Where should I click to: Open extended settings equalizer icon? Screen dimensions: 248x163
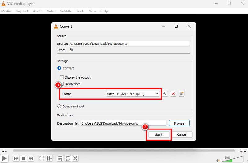pyautogui.click(x=49, y=158)
